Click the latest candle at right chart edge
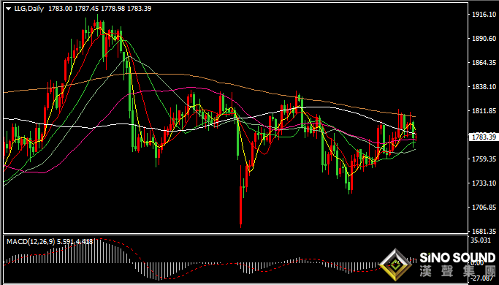This screenshot has width=499, height=285. 416,137
